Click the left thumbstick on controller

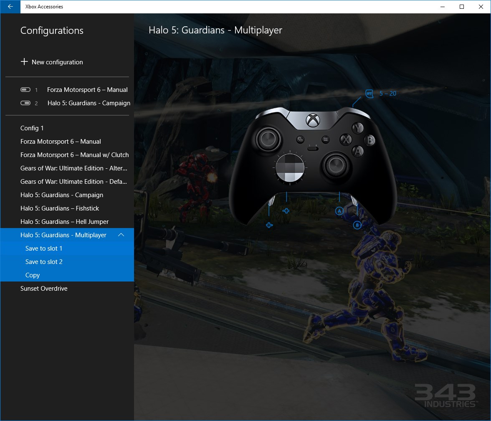click(268, 139)
